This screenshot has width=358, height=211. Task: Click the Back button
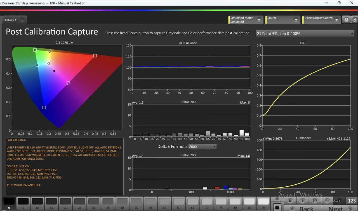(302, 209)
